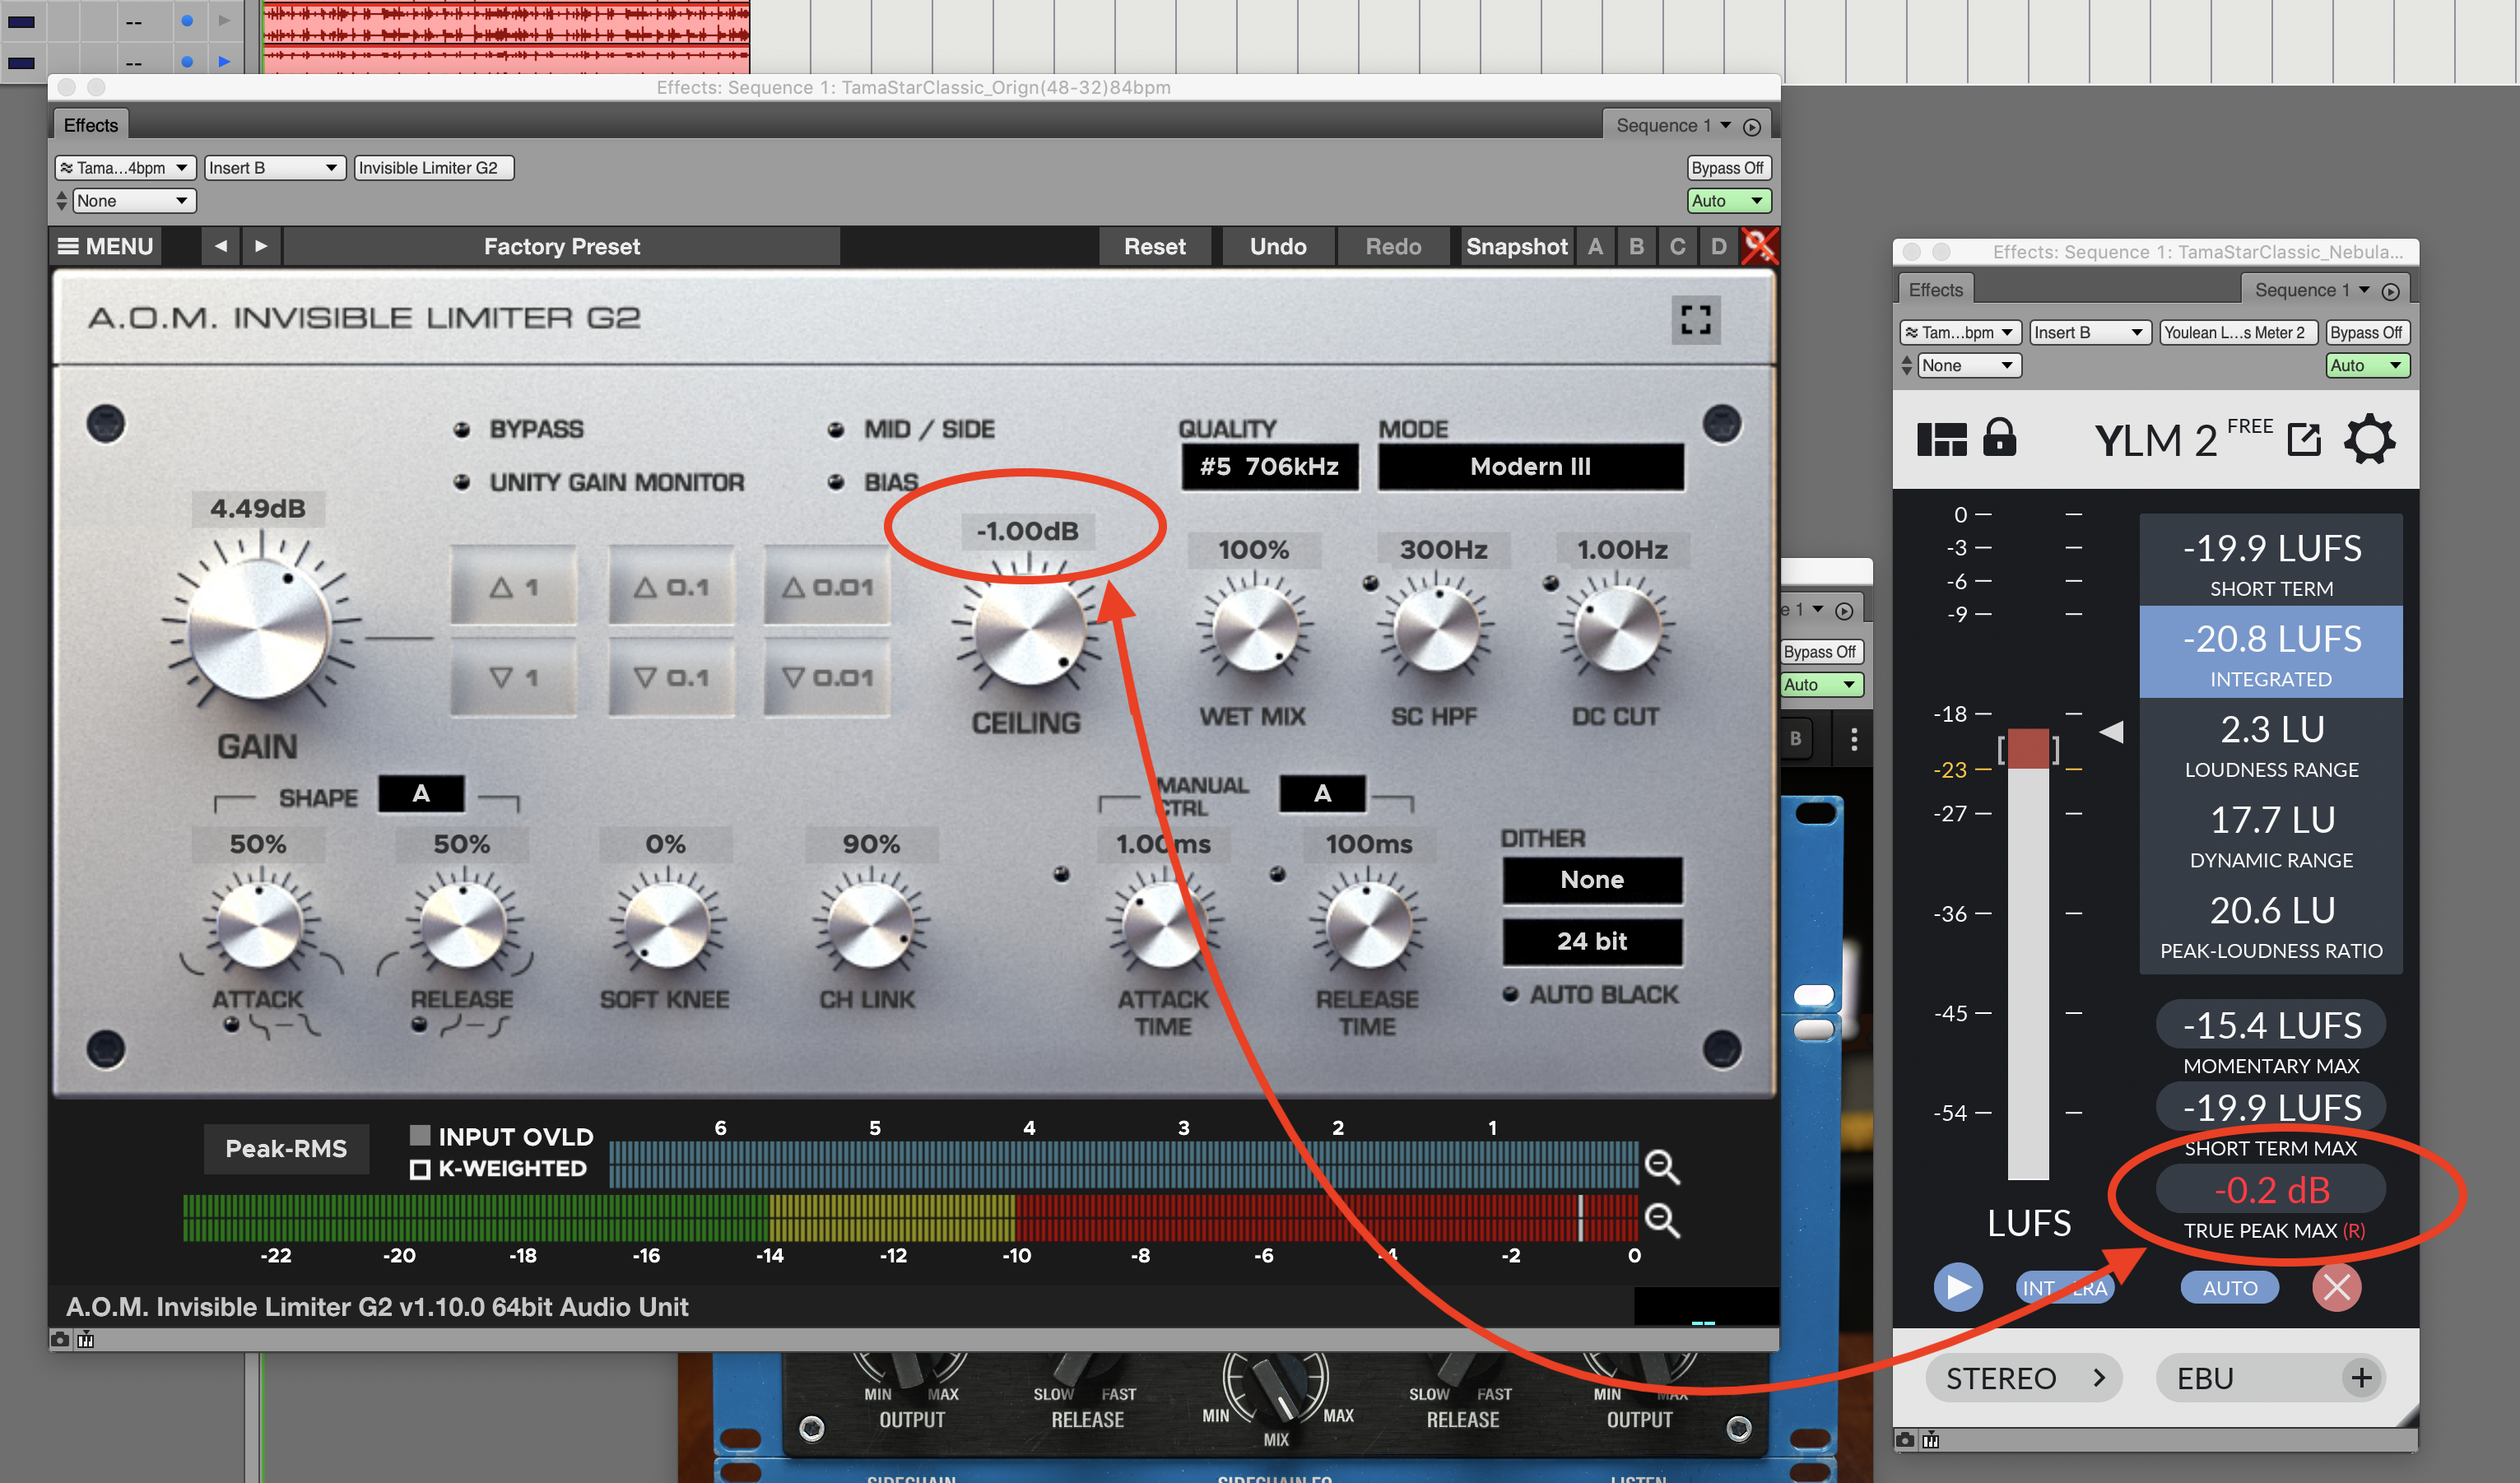Open the QUALITY #5 706kHz dropdown
The width and height of the screenshot is (2520, 1483).
point(1269,467)
